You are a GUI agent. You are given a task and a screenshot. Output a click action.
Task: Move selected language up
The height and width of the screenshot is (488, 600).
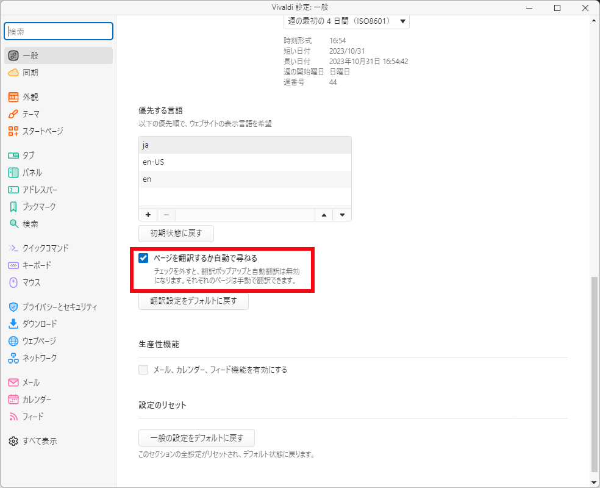324,215
